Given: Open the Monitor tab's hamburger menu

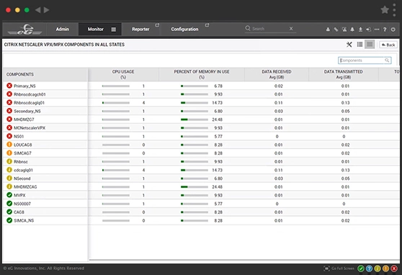Looking at the screenshot, I should coord(114,30).
